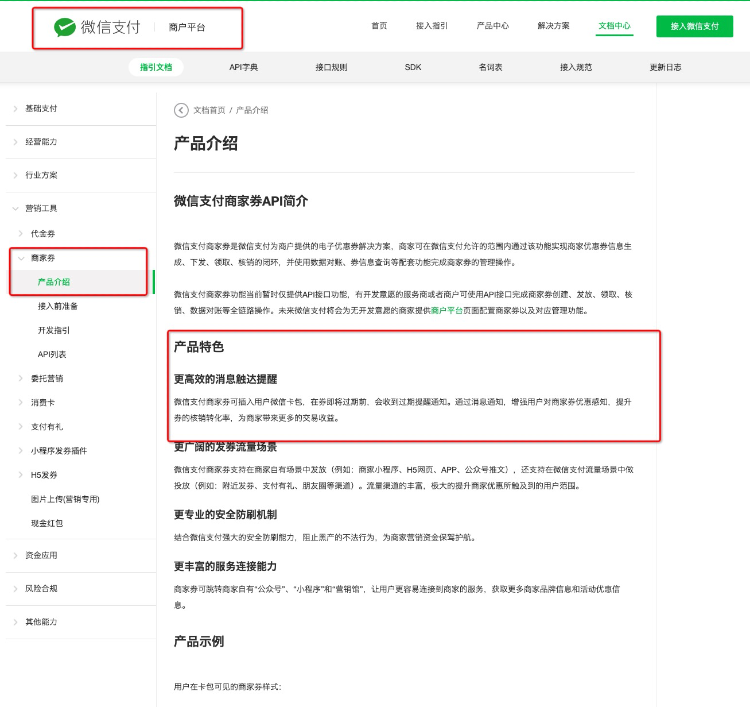This screenshot has width=750, height=707.
Task: Click the green 接入微信支付 button
Action: [x=695, y=26]
